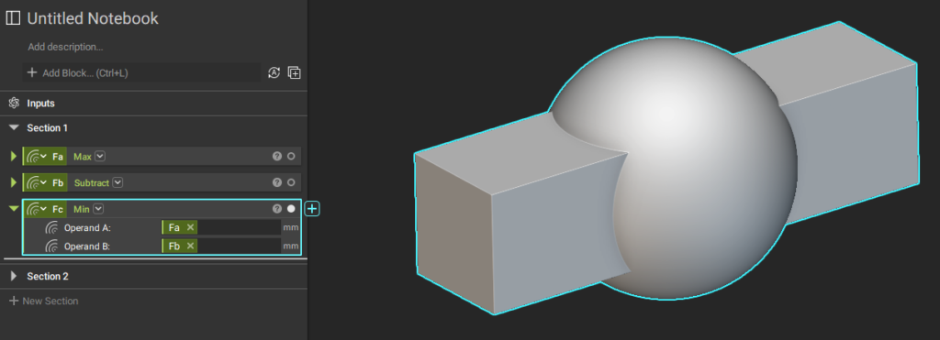Image resolution: width=940 pixels, height=340 pixels.
Task: Click the auto-update icon beside Add Block
Action: 274,73
